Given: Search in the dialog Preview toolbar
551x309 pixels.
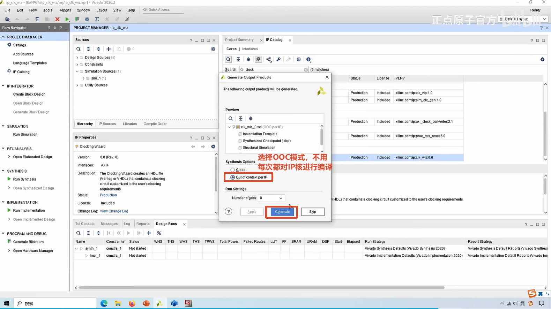Looking at the screenshot, I should point(231,119).
